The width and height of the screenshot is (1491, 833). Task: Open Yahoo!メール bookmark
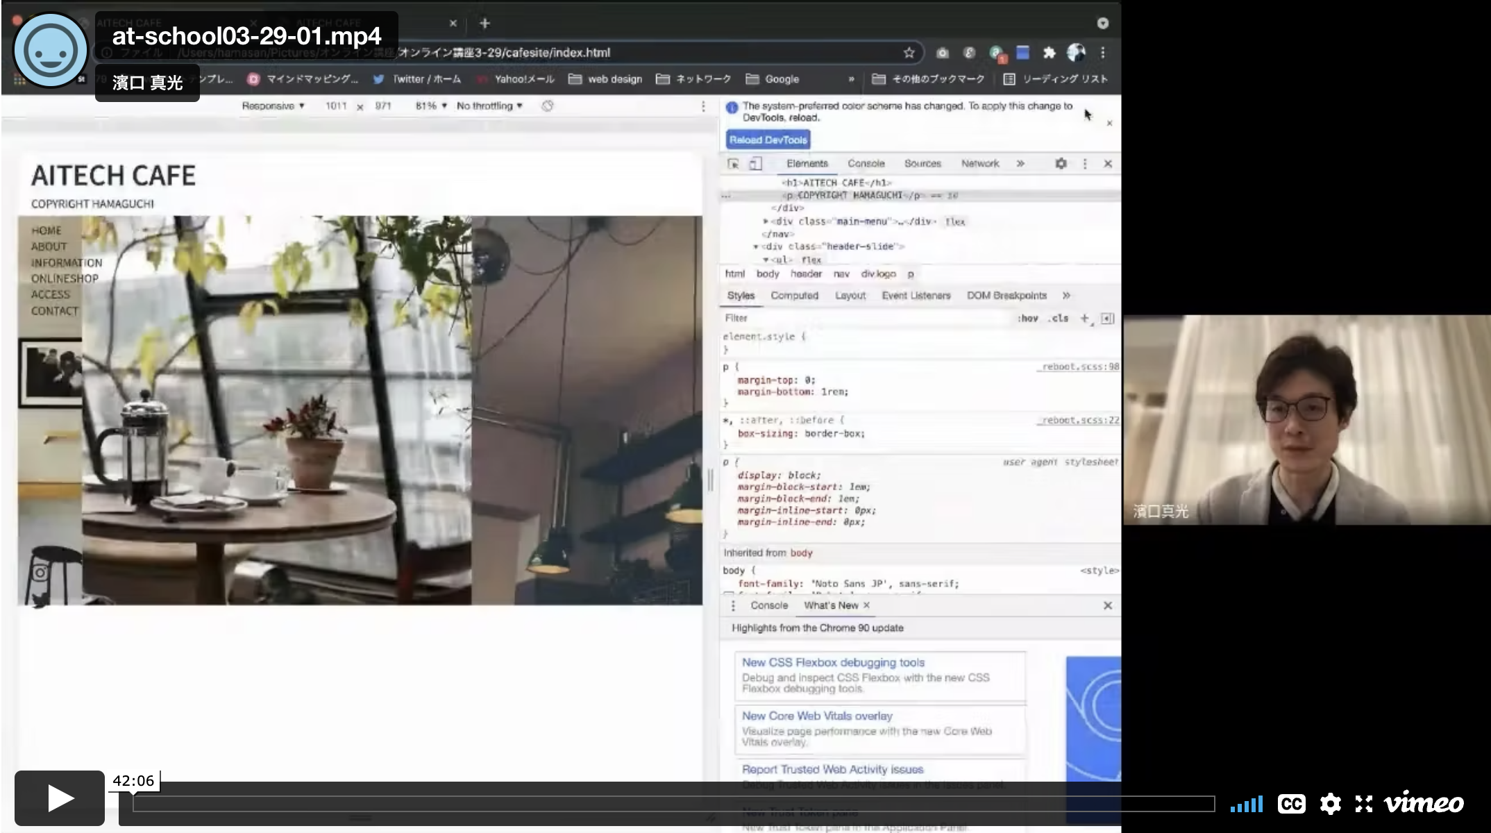point(516,79)
